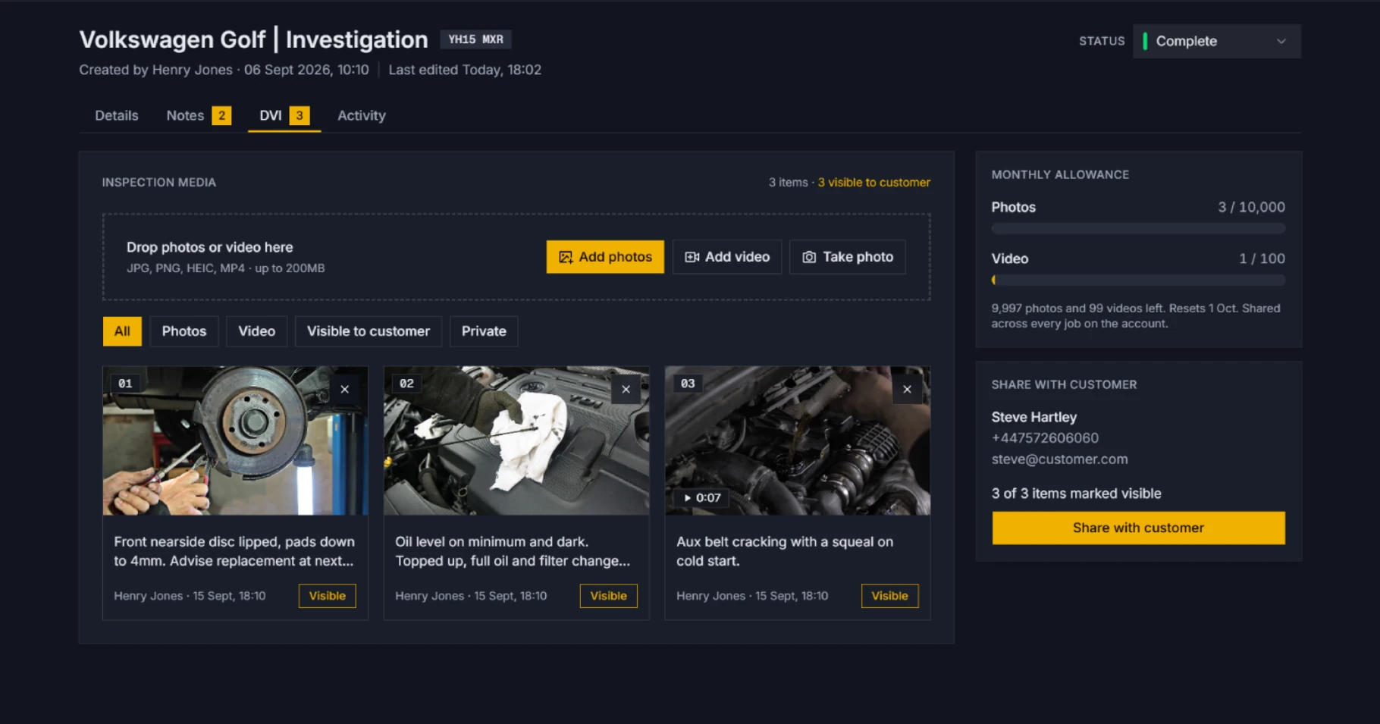Click the '3 visible to customer' text
1380x724 pixels.
[874, 183]
